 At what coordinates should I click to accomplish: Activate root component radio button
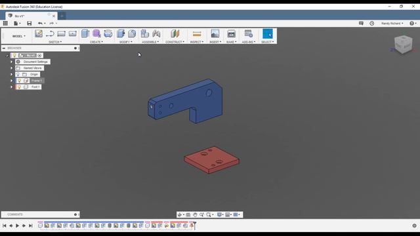coord(39,55)
